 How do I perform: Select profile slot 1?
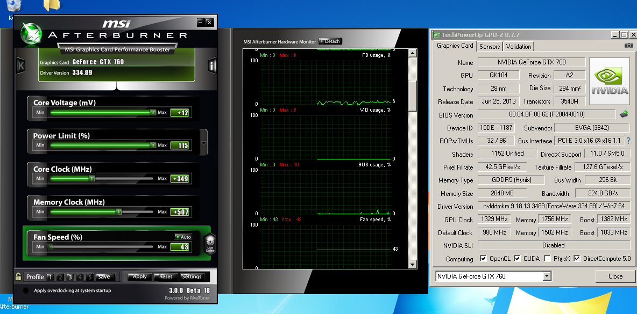coord(50,277)
